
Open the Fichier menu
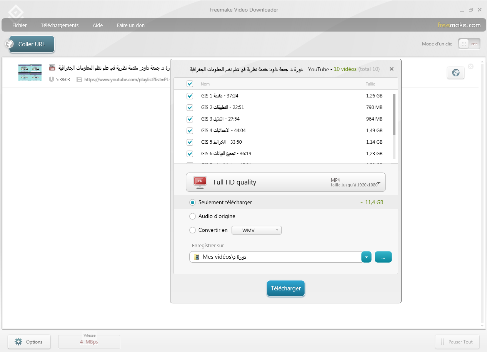[20, 25]
